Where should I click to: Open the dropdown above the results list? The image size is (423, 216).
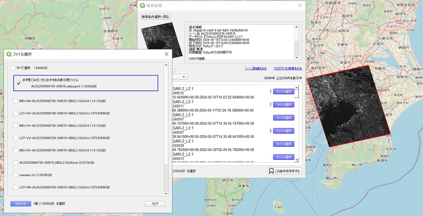point(183,77)
